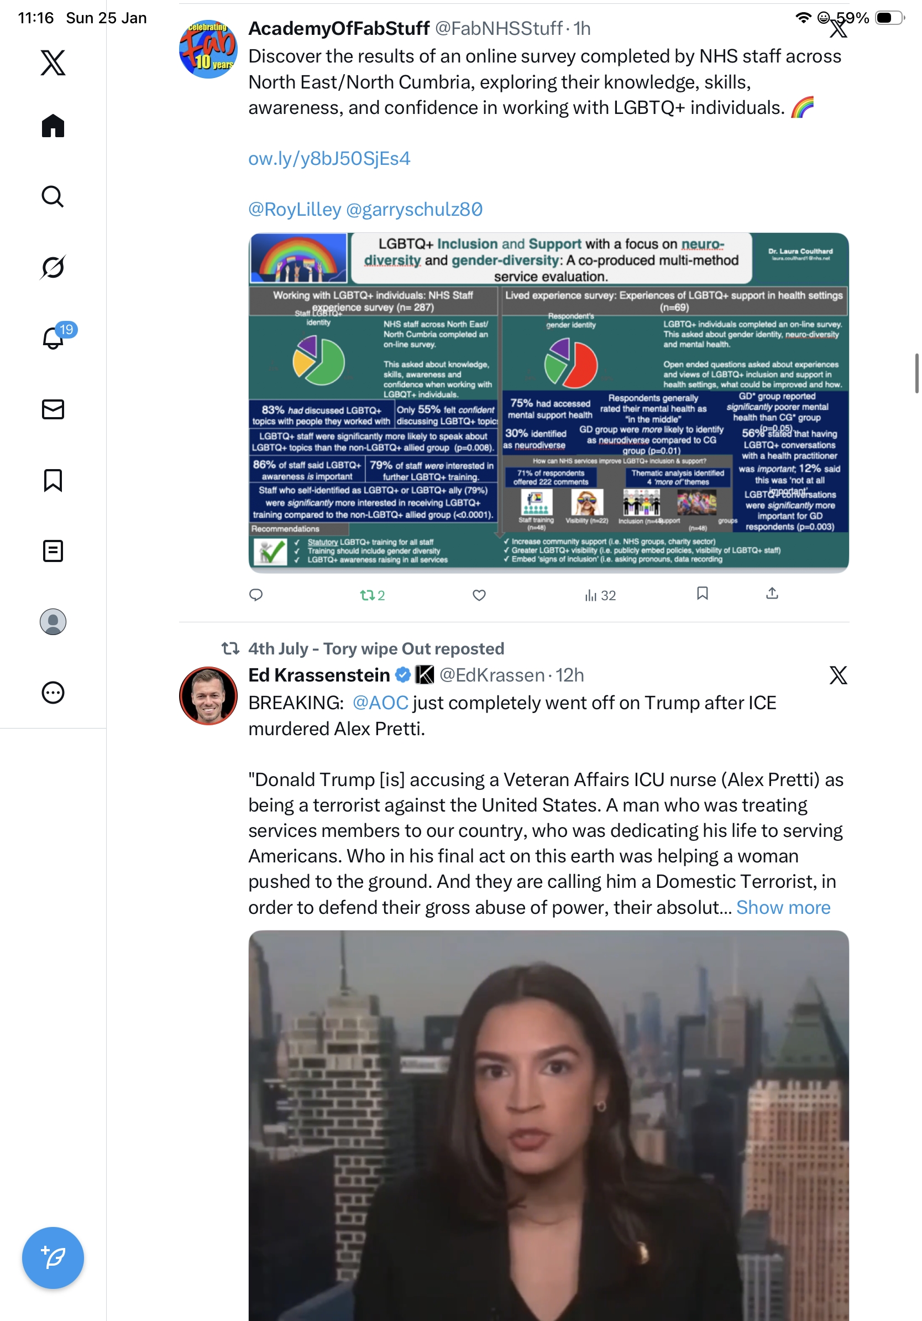Open Lists icon in sidebar
Viewport: 922px width, 1321px height.
click(53, 550)
